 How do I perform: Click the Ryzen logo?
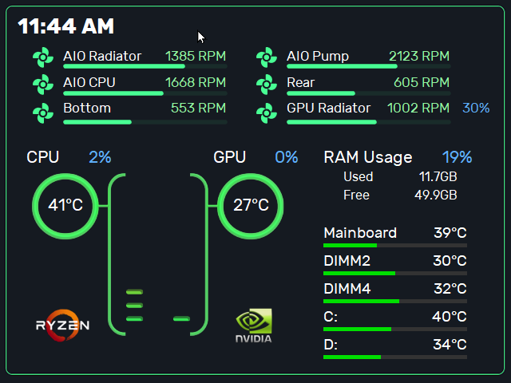pyautogui.click(x=62, y=325)
